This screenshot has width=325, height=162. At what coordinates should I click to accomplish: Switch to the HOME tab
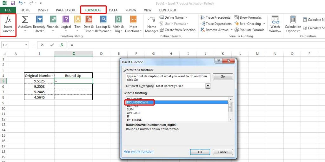[x=25, y=10]
